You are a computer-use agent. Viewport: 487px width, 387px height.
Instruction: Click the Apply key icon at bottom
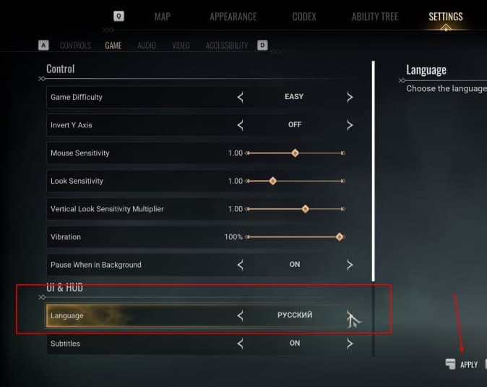450,364
